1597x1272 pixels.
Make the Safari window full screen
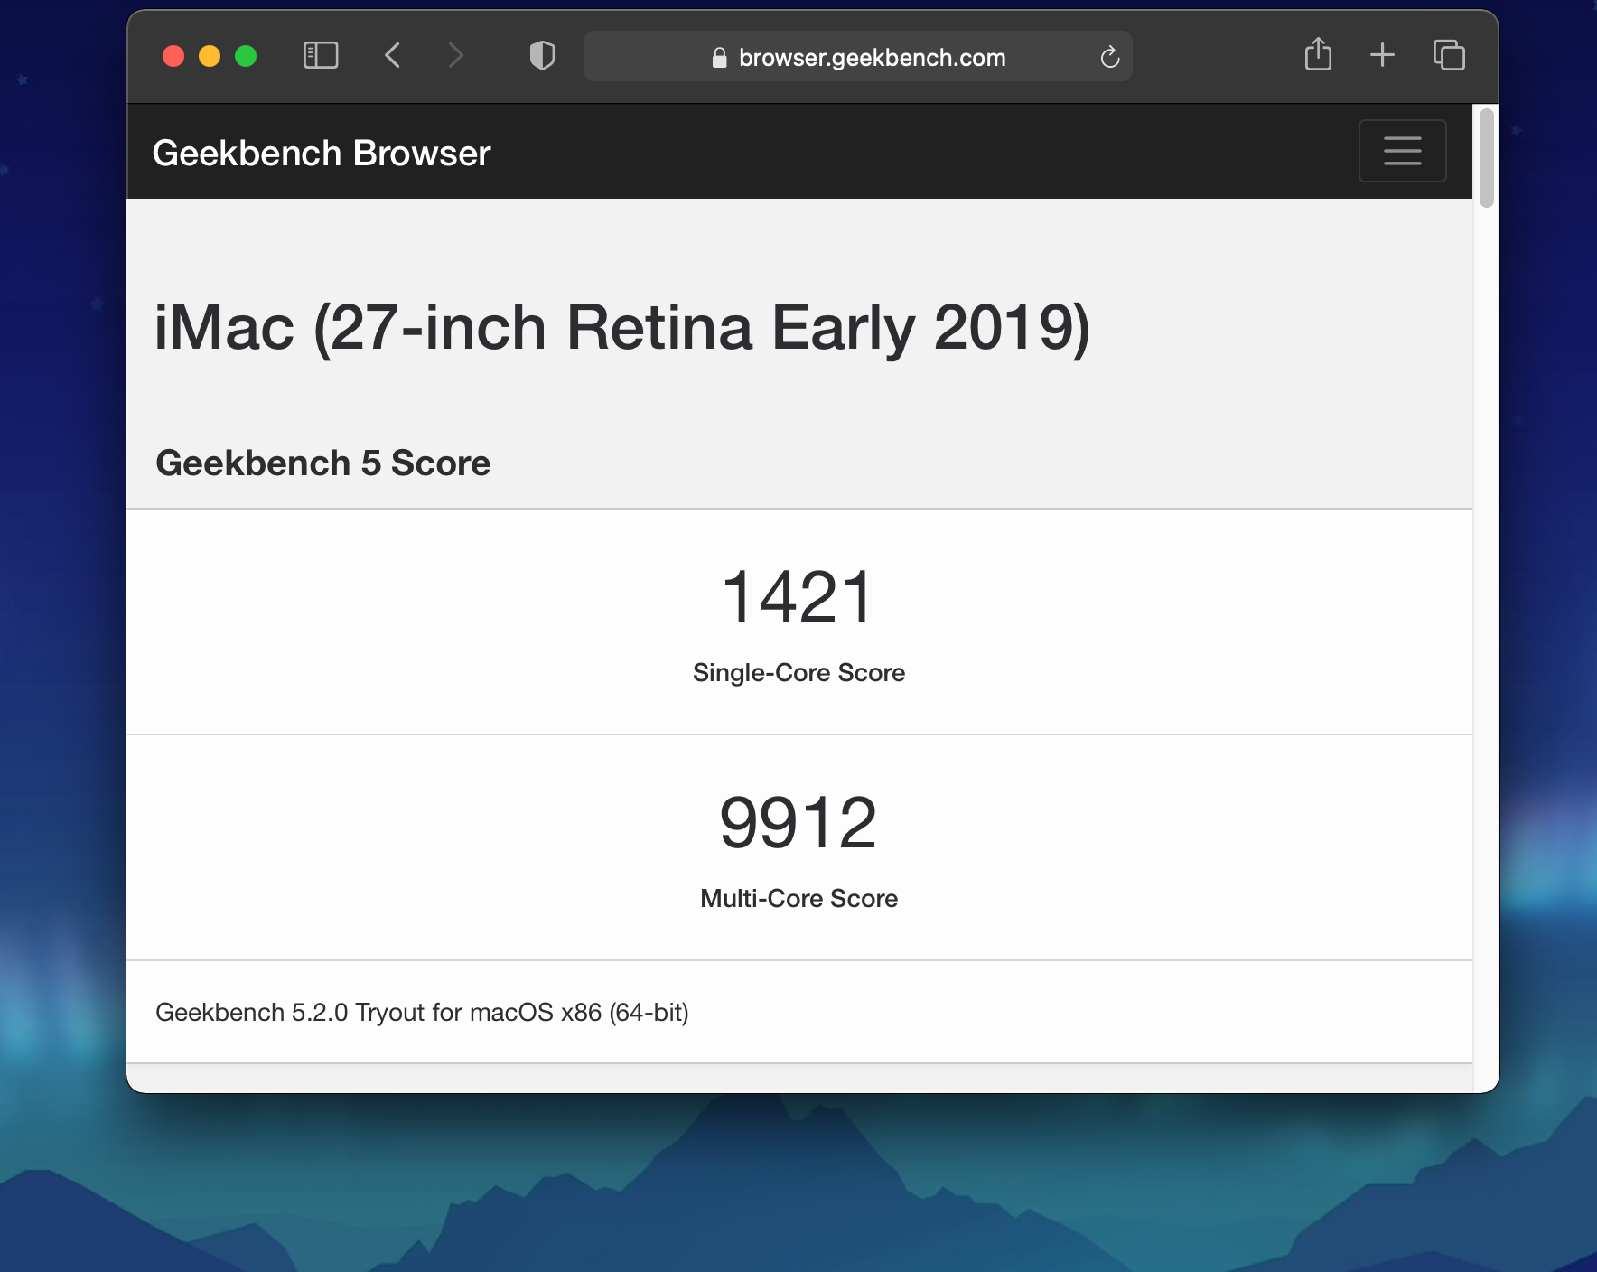pos(246,56)
